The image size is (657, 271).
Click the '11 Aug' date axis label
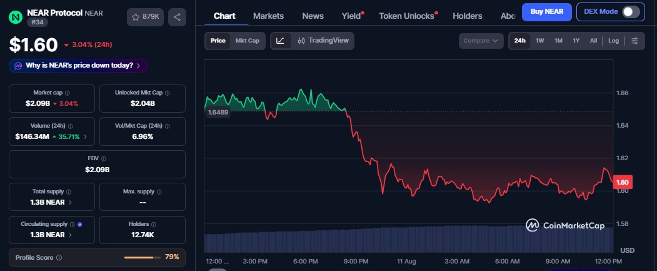tap(406, 262)
